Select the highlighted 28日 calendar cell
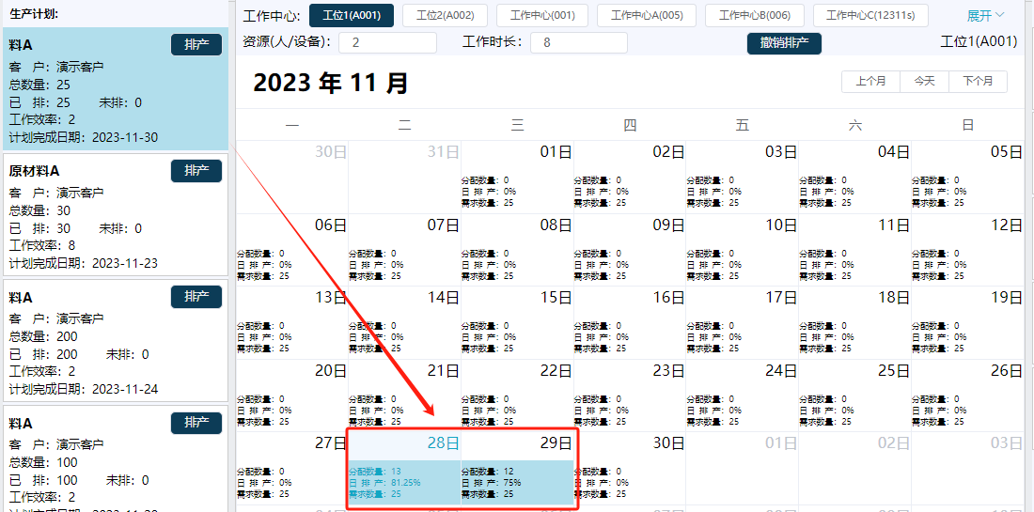Image resolution: width=1034 pixels, height=512 pixels. (x=404, y=470)
